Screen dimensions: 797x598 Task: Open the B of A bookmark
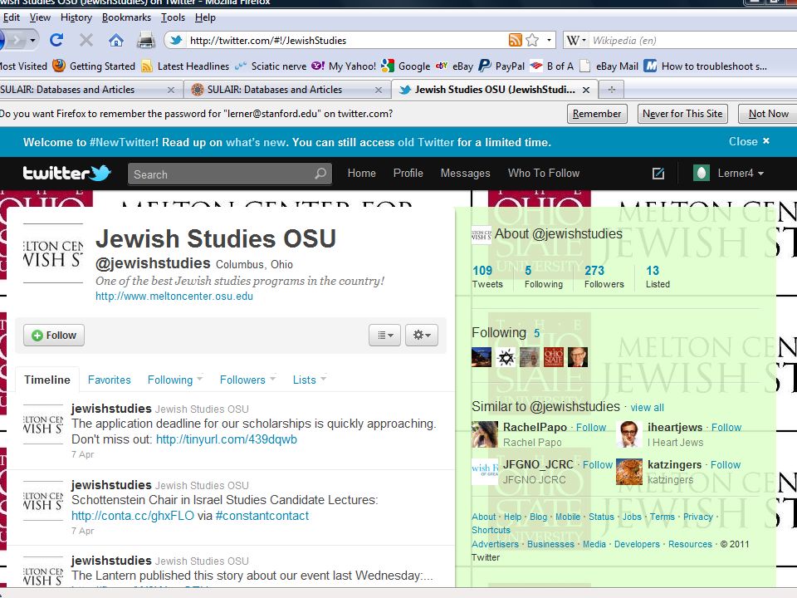551,66
